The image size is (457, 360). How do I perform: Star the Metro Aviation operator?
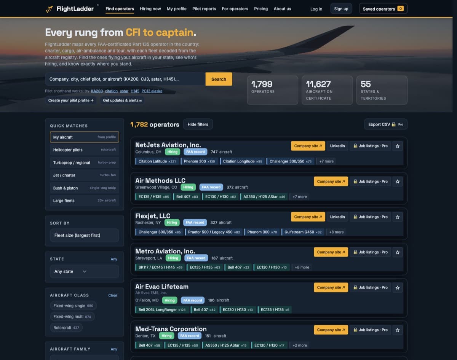[398, 252]
